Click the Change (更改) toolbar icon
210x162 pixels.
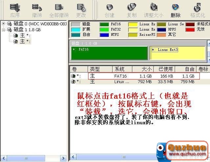coord(81,8)
